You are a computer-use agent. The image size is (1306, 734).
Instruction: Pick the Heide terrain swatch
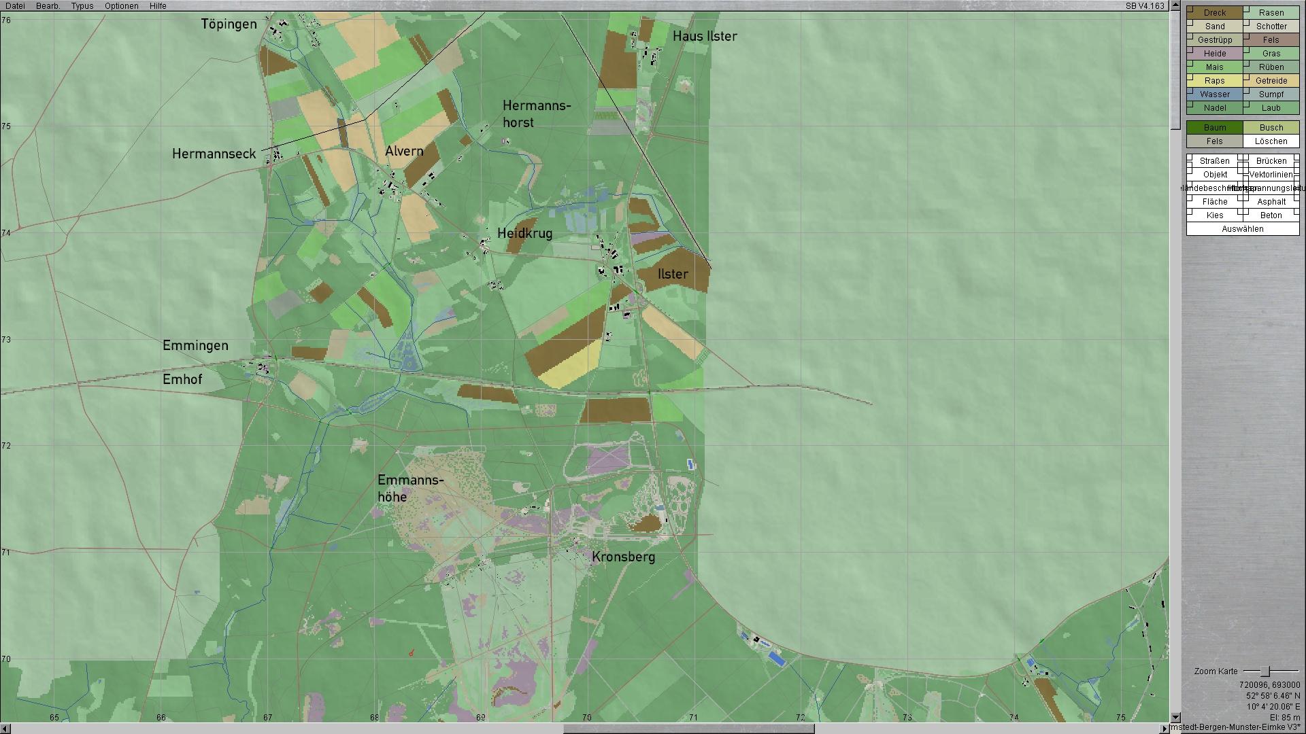pyautogui.click(x=1214, y=54)
